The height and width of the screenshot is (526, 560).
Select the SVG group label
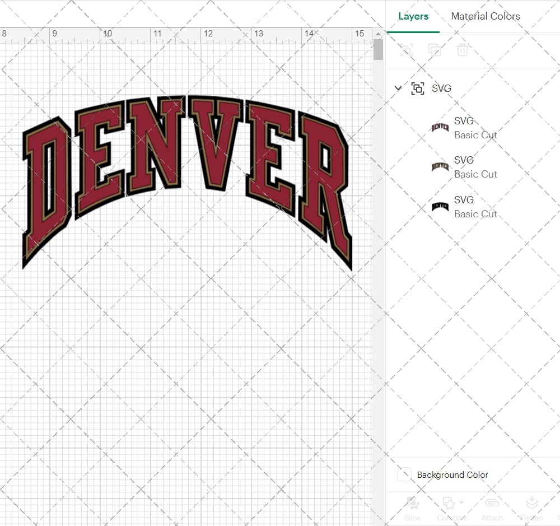(x=441, y=89)
